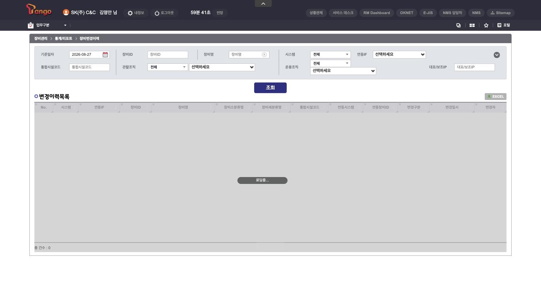
Task: Click the 로그아웃 button
Action: (164, 13)
